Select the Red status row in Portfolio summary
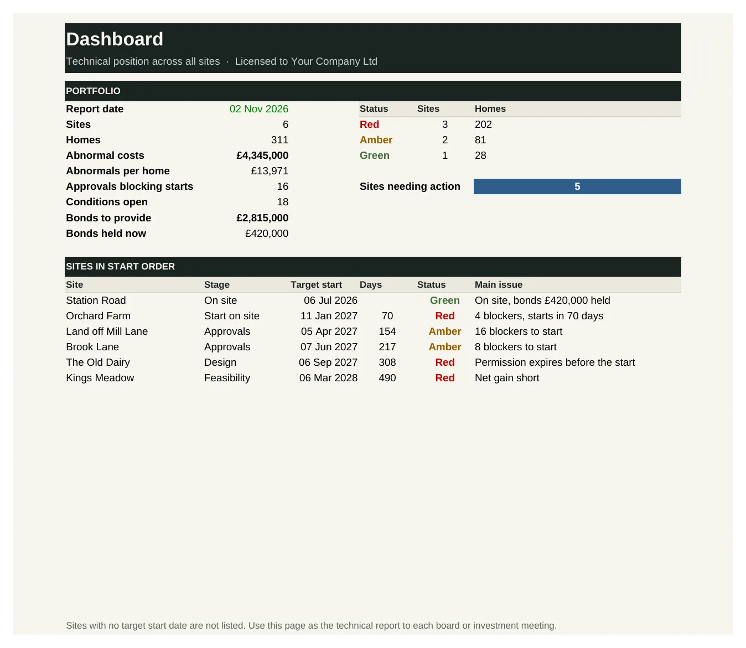This screenshot has width=746, height=648. pyautogui.click(x=520, y=125)
